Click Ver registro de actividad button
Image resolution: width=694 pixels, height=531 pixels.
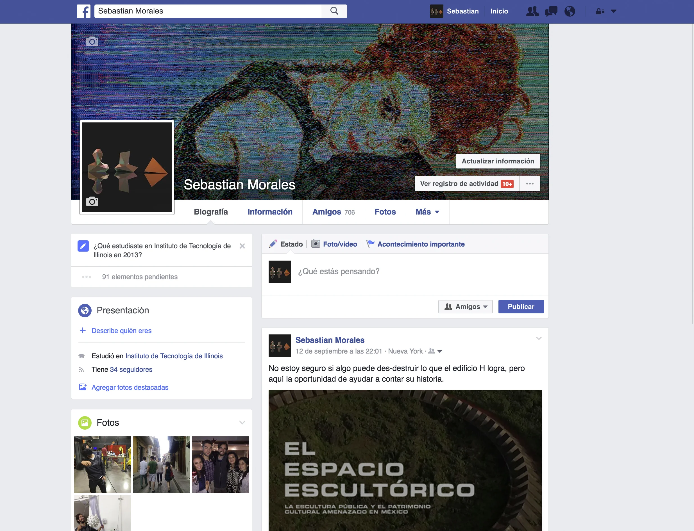(467, 184)
